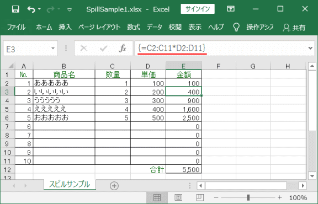Switch to the ホーム tab
The width and height of the screenshot is (318, 204).
click(x=44, y=27)
